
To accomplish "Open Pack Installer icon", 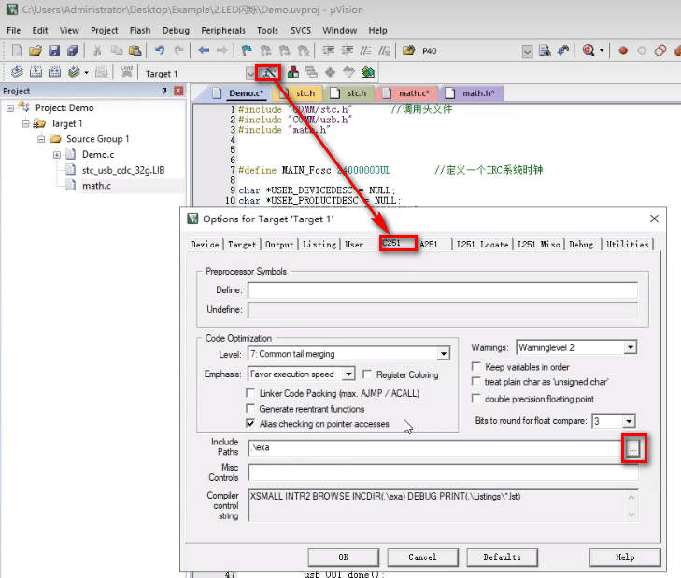I will pos(368,72).
